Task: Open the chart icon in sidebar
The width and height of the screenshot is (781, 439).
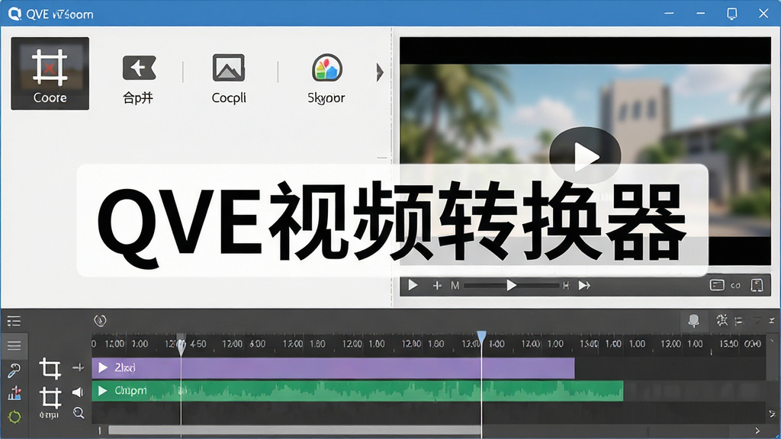Action: point(14,393)
